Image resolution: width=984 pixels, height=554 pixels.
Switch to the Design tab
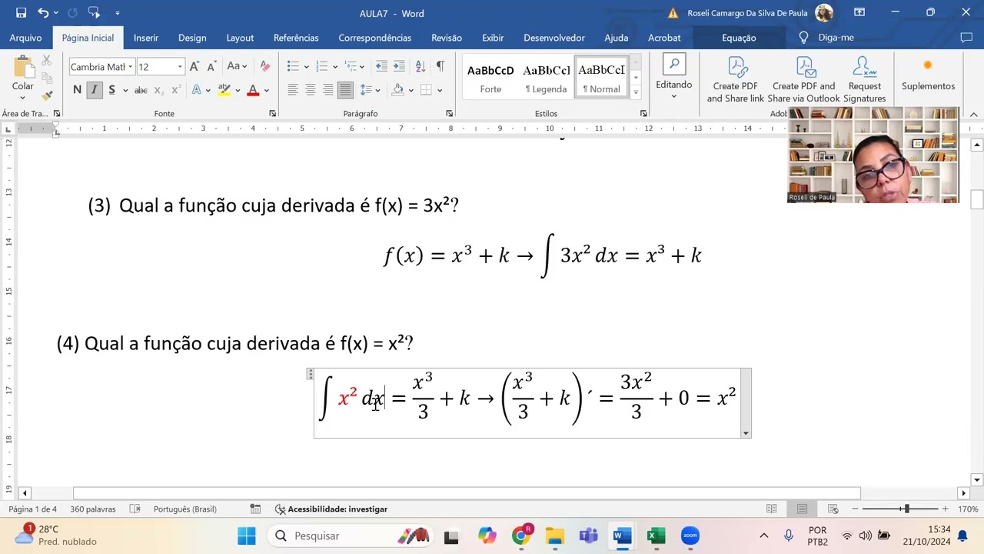click(192, 38)
